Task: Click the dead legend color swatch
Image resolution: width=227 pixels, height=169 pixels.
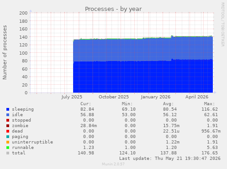Action: click(x=8, y=131)
